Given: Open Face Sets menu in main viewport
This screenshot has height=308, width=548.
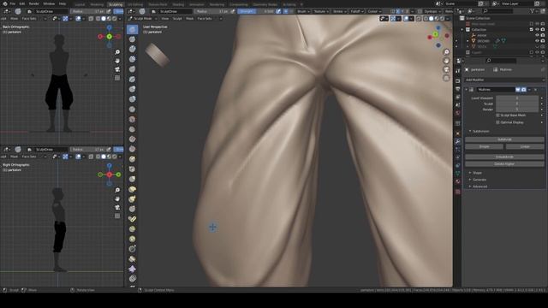Looking at the screenshot, I should [x=205, y=19].
